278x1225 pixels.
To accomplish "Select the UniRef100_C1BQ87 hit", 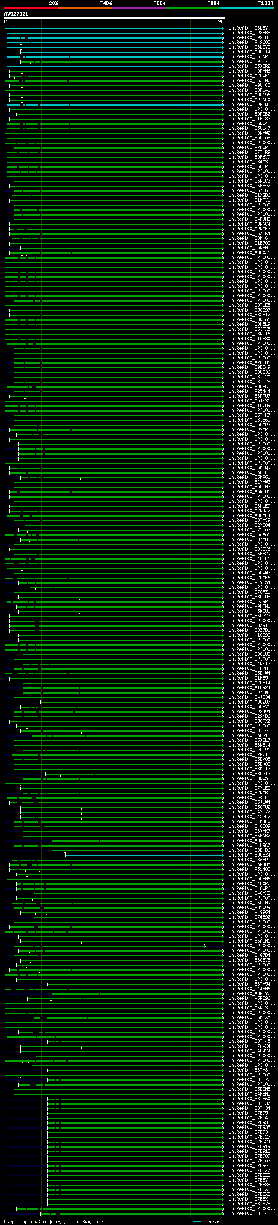I will click(x=249, y=119).
